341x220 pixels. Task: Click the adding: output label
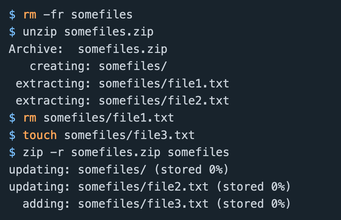click(46, 204)
